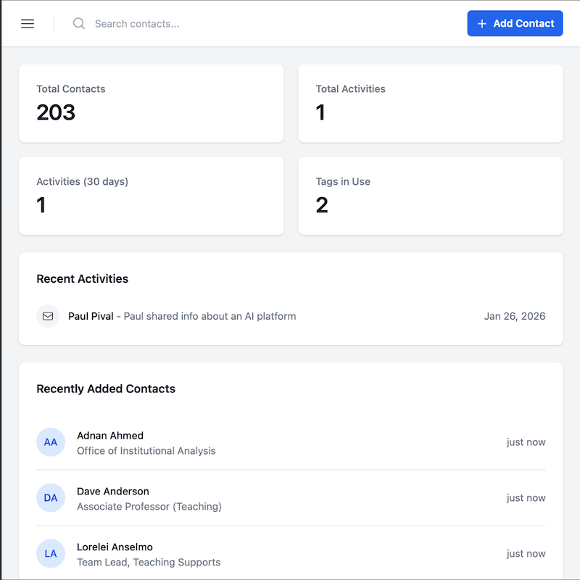
Task: Click the Recent Activities heading
Action: (82, 278)
